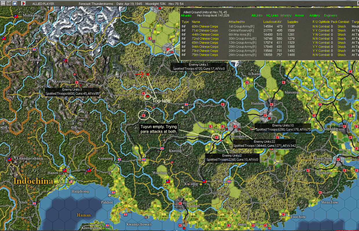Filter list to Infantry

click(286, 15)
